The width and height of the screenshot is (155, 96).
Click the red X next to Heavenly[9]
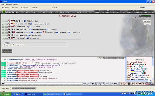coord(145,73)
